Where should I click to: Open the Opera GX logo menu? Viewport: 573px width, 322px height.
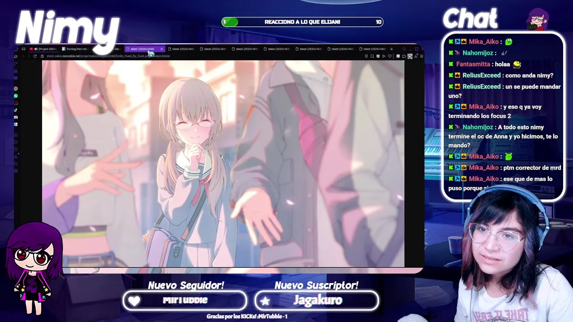tap(16, 49)
